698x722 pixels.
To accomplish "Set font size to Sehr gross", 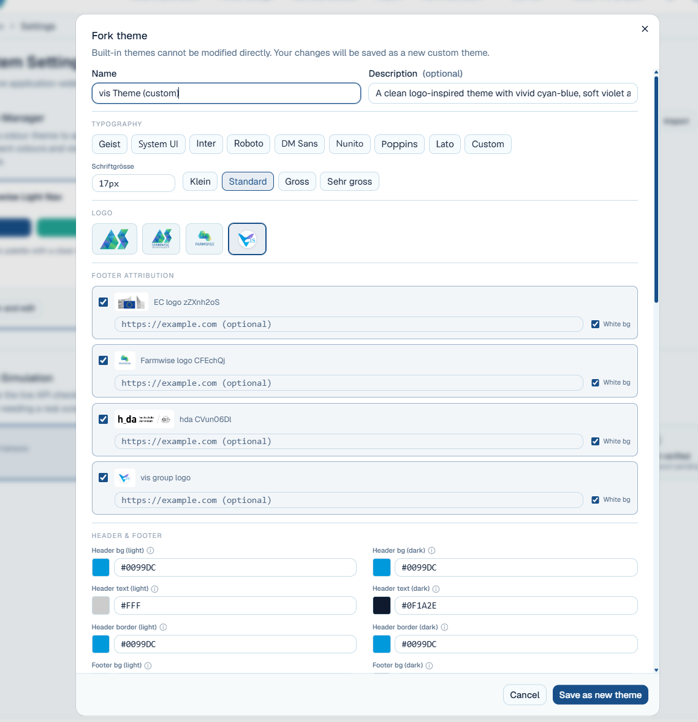I will pyautogui.click(x=349, y=182).
